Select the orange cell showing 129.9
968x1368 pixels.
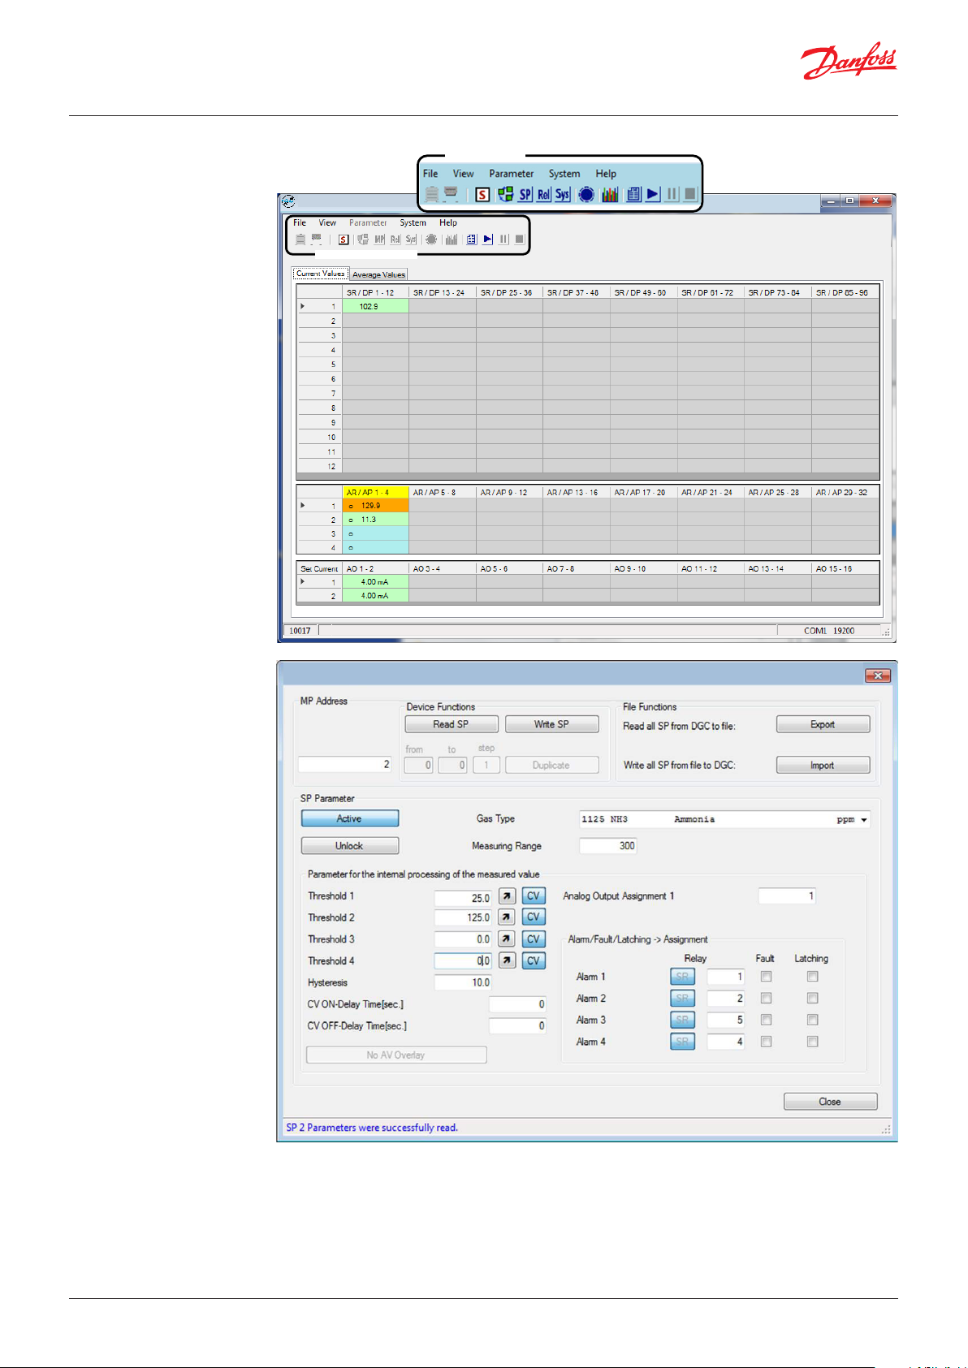coord(375,506)
